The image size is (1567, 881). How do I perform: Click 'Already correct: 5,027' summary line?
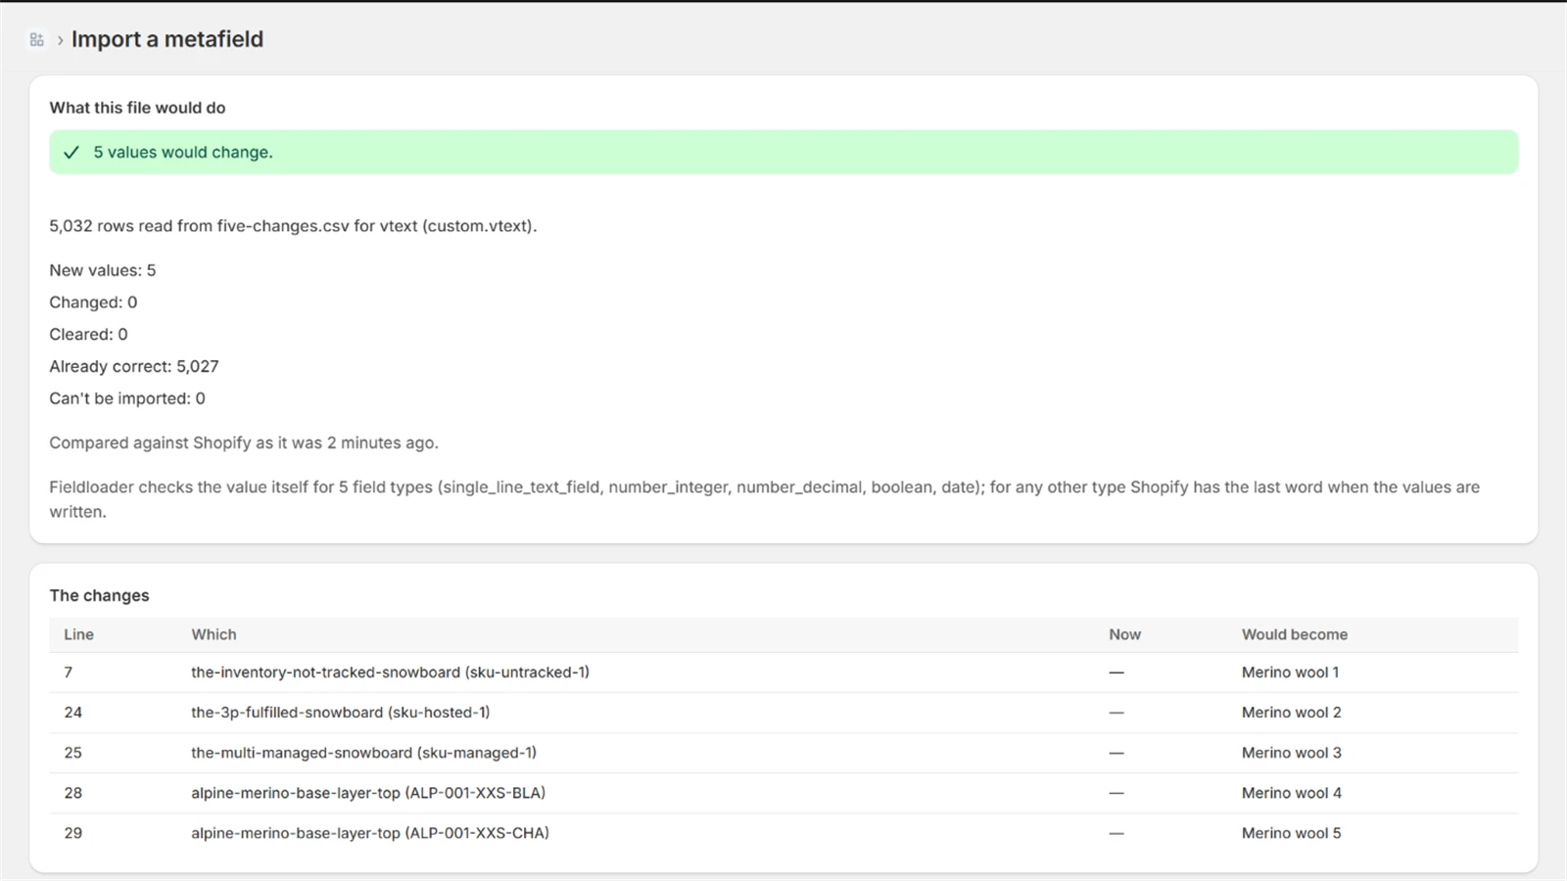click(x=134, y=367)
